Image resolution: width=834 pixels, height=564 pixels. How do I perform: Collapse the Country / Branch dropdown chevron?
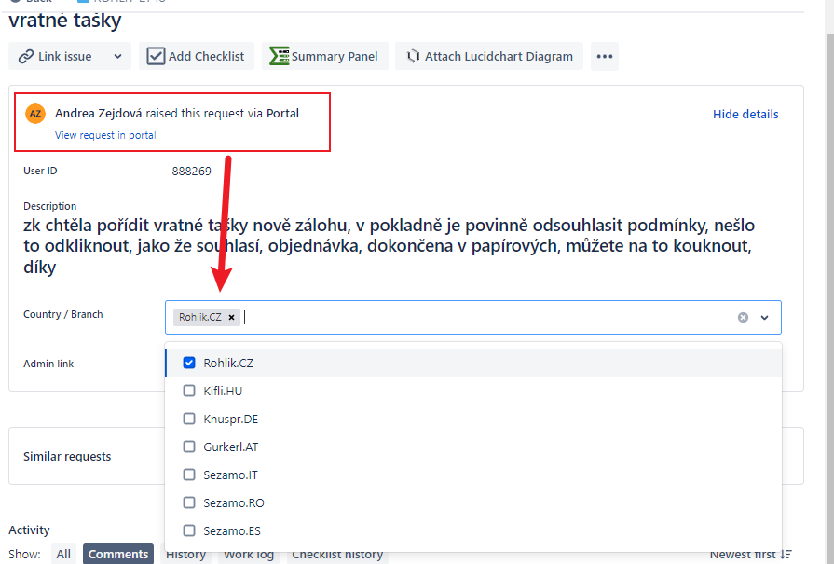click(x=764, y=318)
